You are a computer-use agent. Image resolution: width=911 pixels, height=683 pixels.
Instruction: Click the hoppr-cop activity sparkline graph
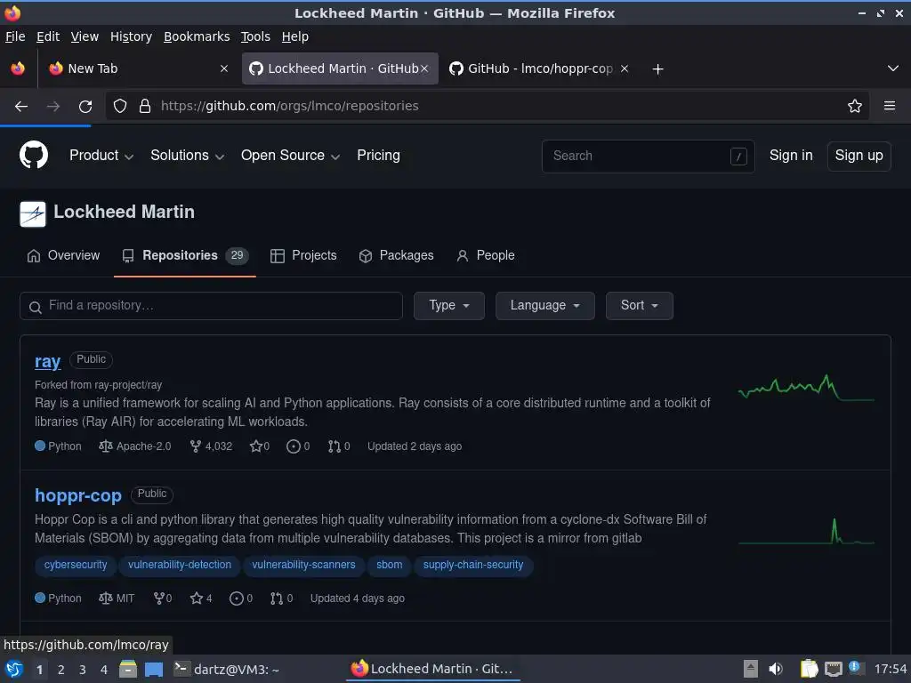pos(806,532)
